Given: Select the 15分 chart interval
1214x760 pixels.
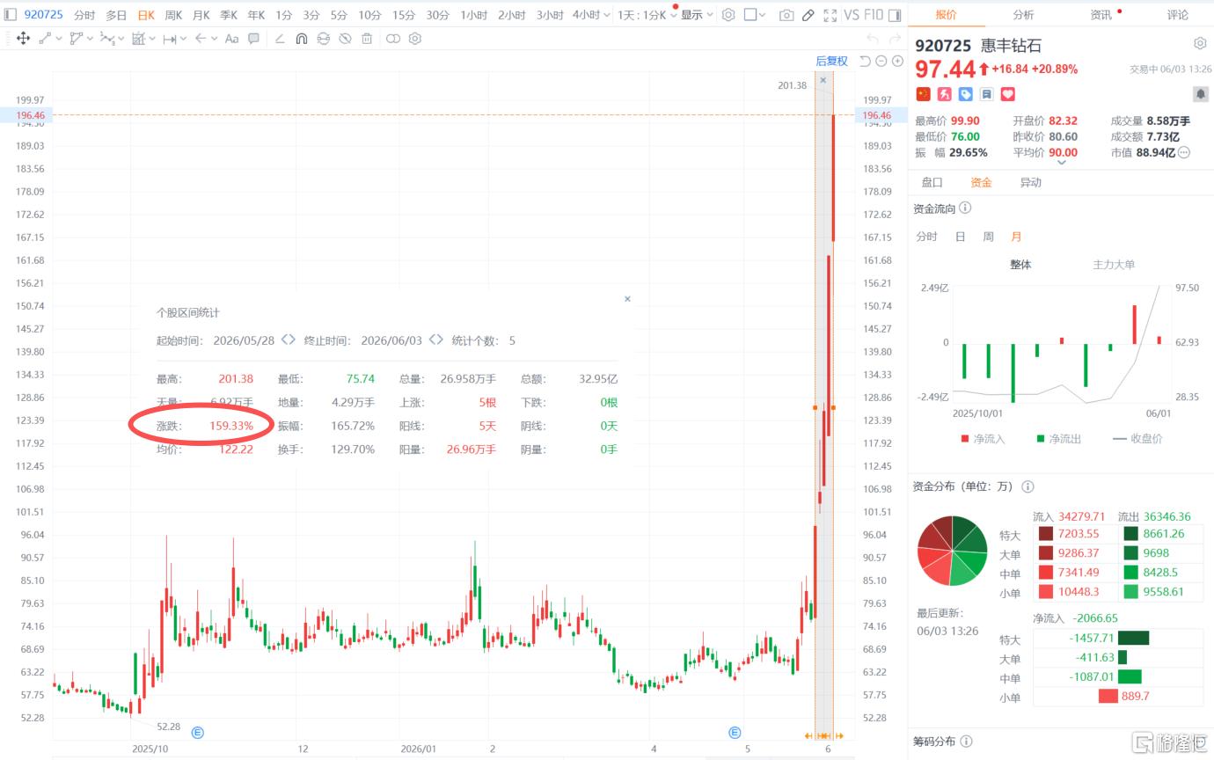Looking at the screenshot, I should pos(404,15).
